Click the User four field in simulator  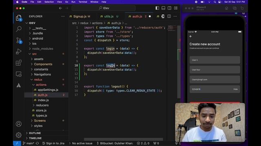(x=215, y=70)
